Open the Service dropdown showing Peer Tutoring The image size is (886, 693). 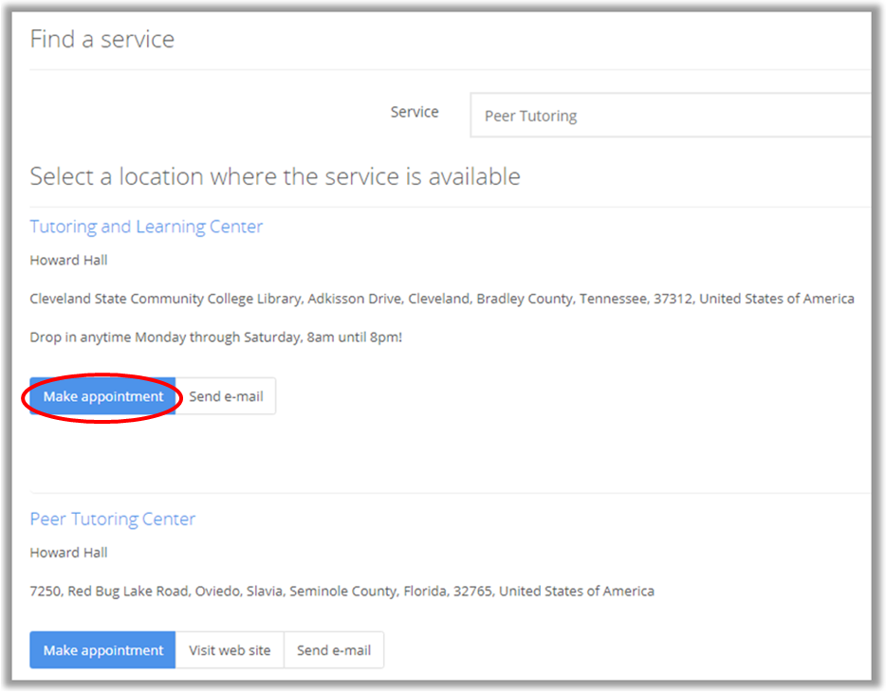click(671, 116)
